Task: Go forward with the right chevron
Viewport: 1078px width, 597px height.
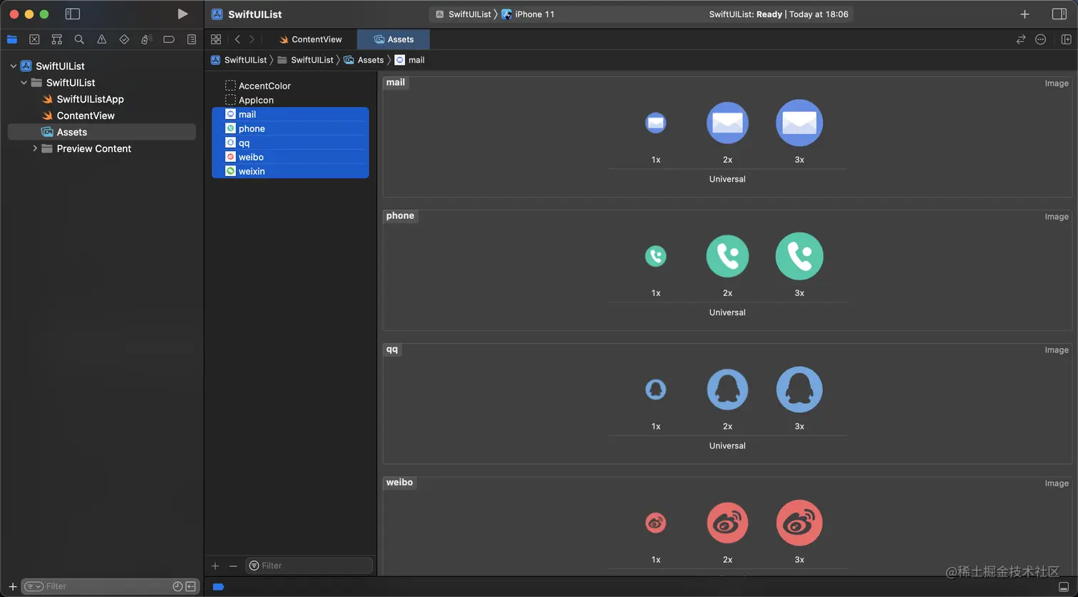Action: tap(252, 39)
